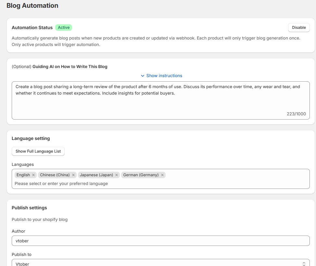The width and height of the screenshot is (316, 266).
Task: Remove the Chinese (China) language tag
Action: coord(73,175)
